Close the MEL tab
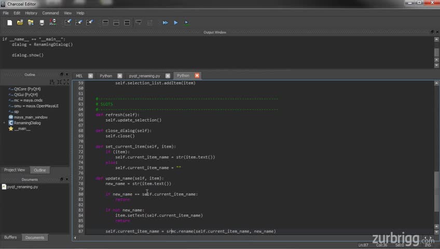This screenshot has width=440, height=249. point(90,76)
